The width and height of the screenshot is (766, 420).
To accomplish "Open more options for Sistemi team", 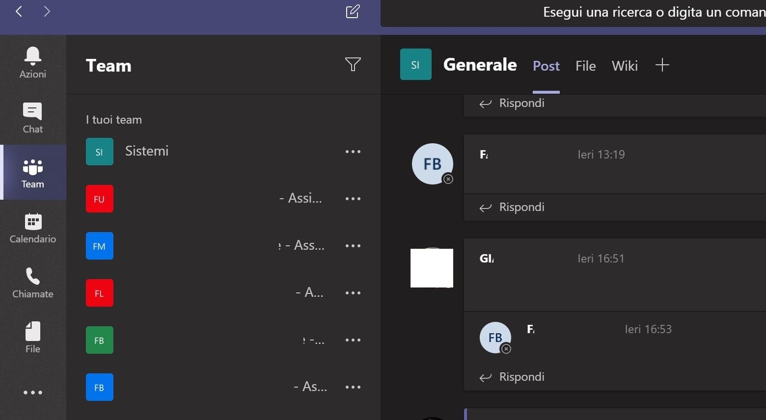I will point(353,151).
